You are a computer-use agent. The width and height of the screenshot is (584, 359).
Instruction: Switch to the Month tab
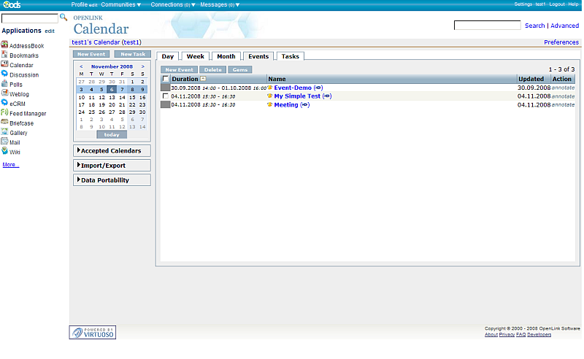[x=226, y=56]
